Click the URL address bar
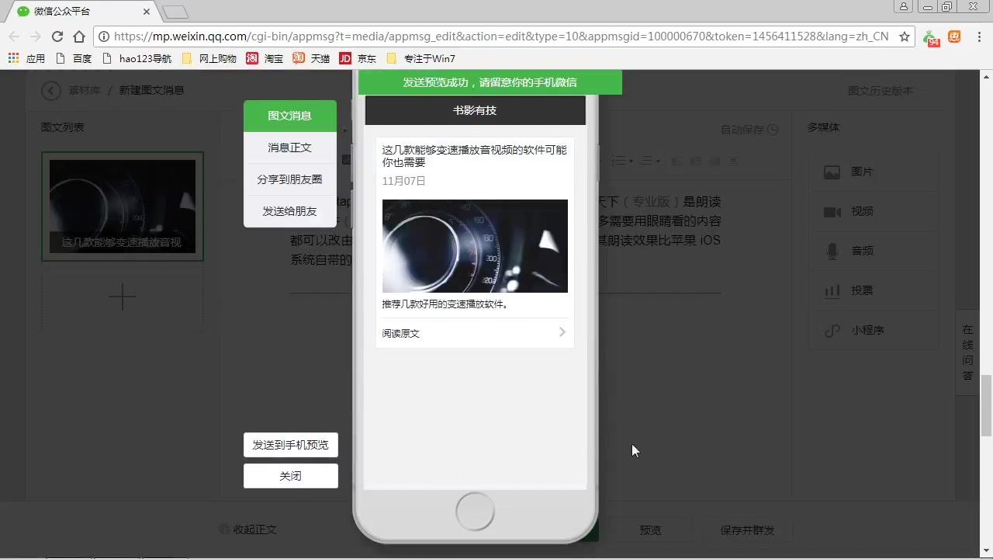993x559 pixels. (500, 36)
